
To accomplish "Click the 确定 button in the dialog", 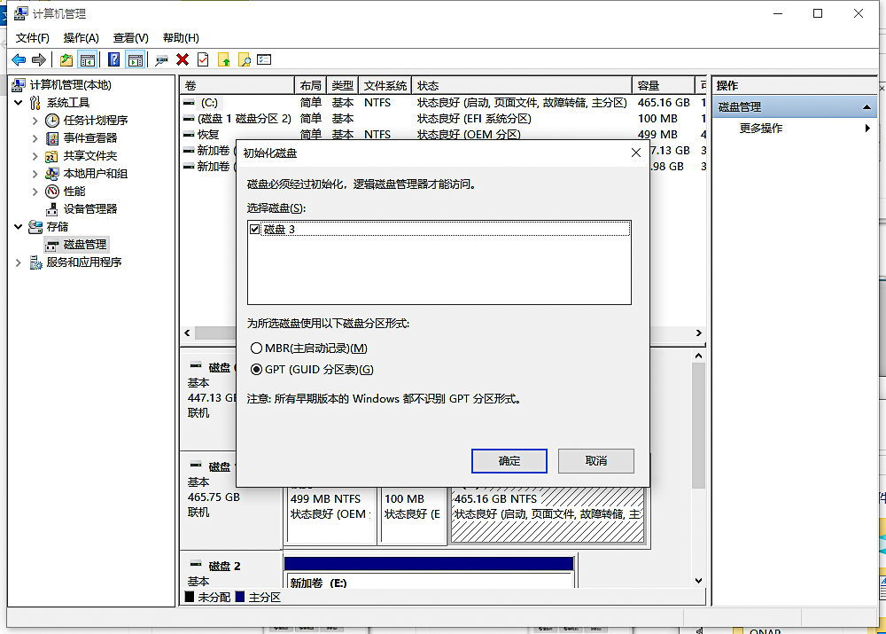I will coord(509,460).
